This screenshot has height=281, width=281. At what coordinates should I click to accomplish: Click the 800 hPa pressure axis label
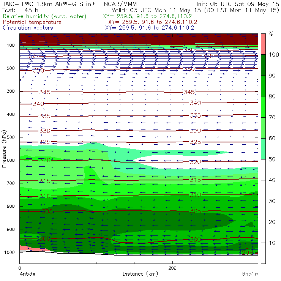11,206
